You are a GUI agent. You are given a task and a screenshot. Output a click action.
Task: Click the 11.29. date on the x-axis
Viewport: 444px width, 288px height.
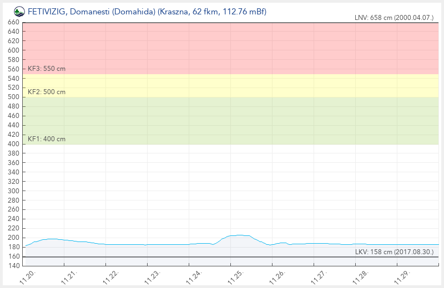coord(403,277)
